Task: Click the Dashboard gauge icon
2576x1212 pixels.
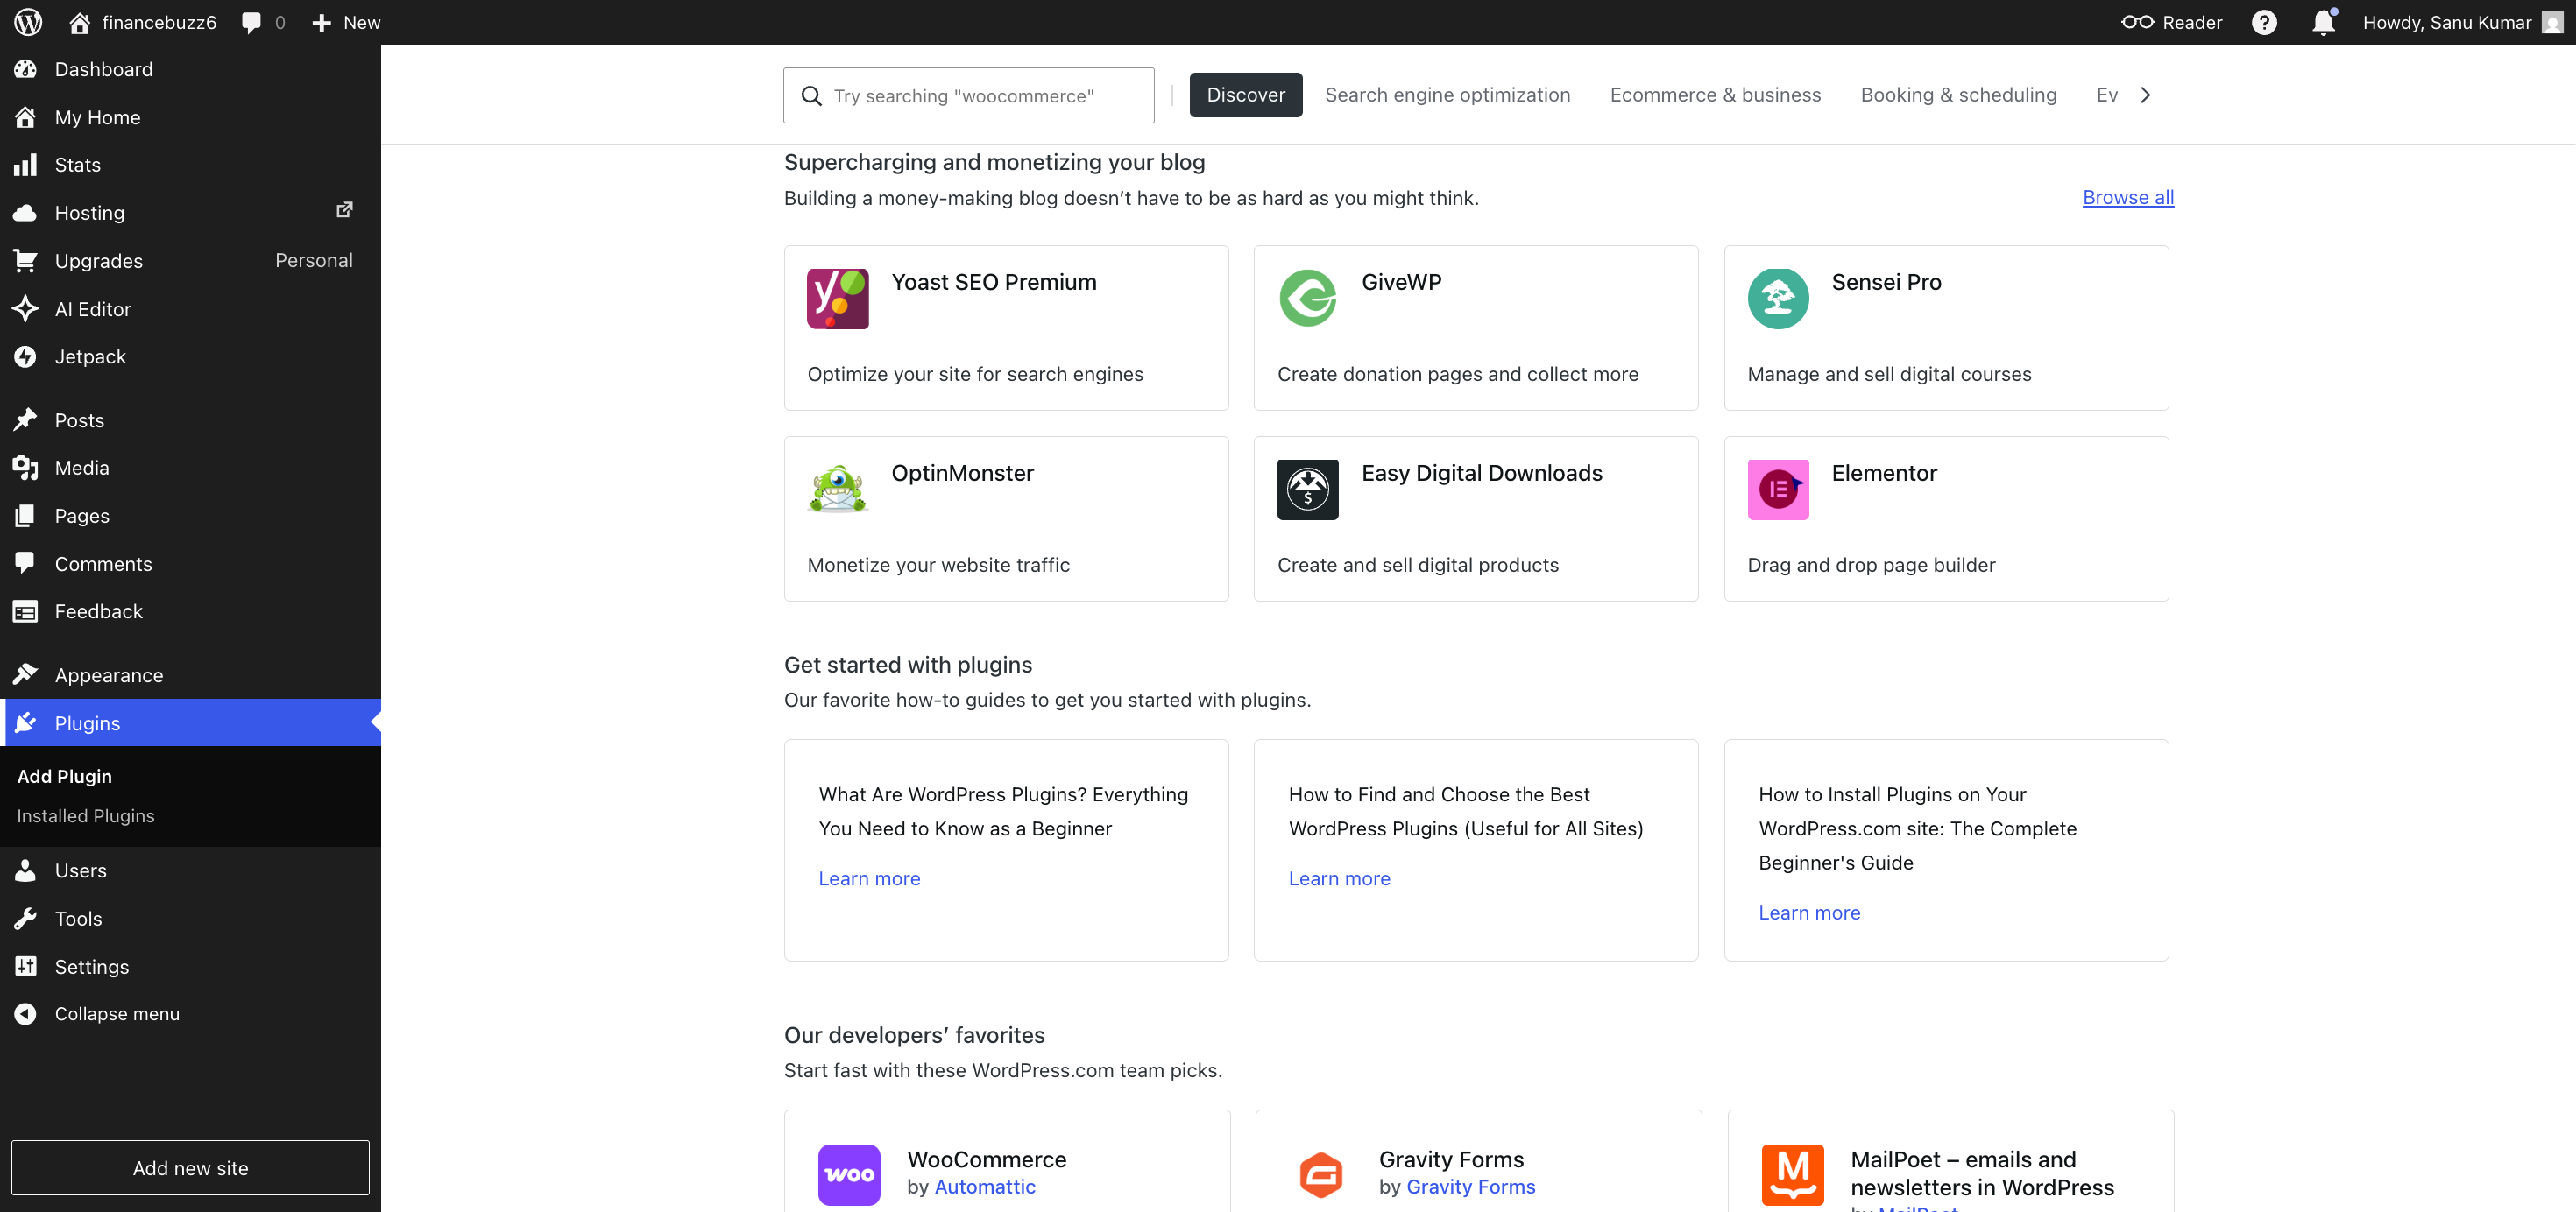Action: click(26, 69)
